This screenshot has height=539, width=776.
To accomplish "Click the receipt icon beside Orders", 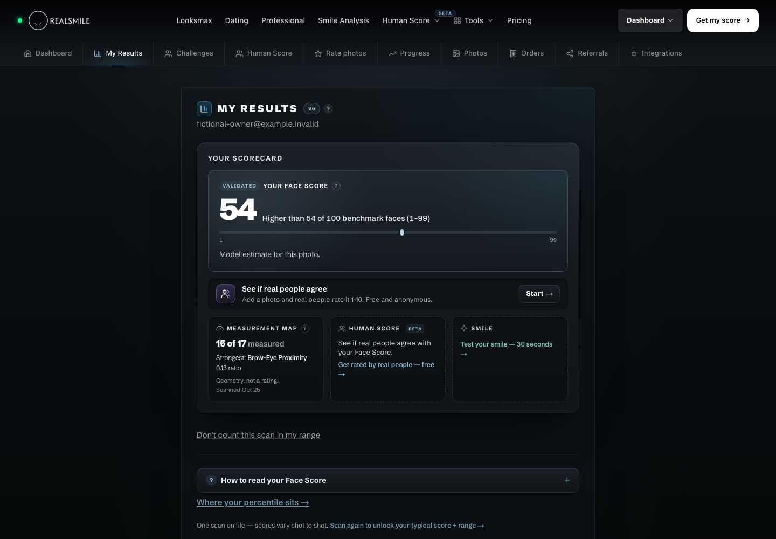I will click(513, 53).
